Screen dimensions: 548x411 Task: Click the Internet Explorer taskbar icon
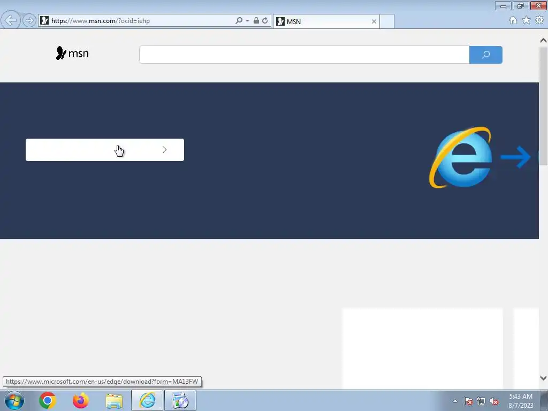(x=147, y=400)
